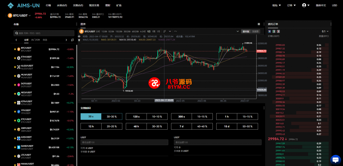Viewport: 343px width, 166px height.
Task: Click the AIMS-UN logo icon
Action: pyautogui.click(x=10, y=5)
